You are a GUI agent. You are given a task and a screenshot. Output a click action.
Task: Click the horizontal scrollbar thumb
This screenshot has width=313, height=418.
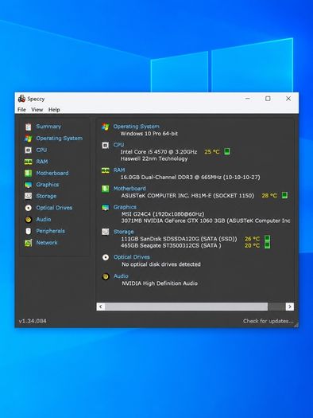click(x=186, y=307)
